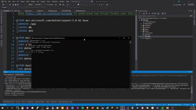Open the Any CPU platform dropdown
Image resolution: width=196 pixels, height=110 pixels.
click(40, 5)
